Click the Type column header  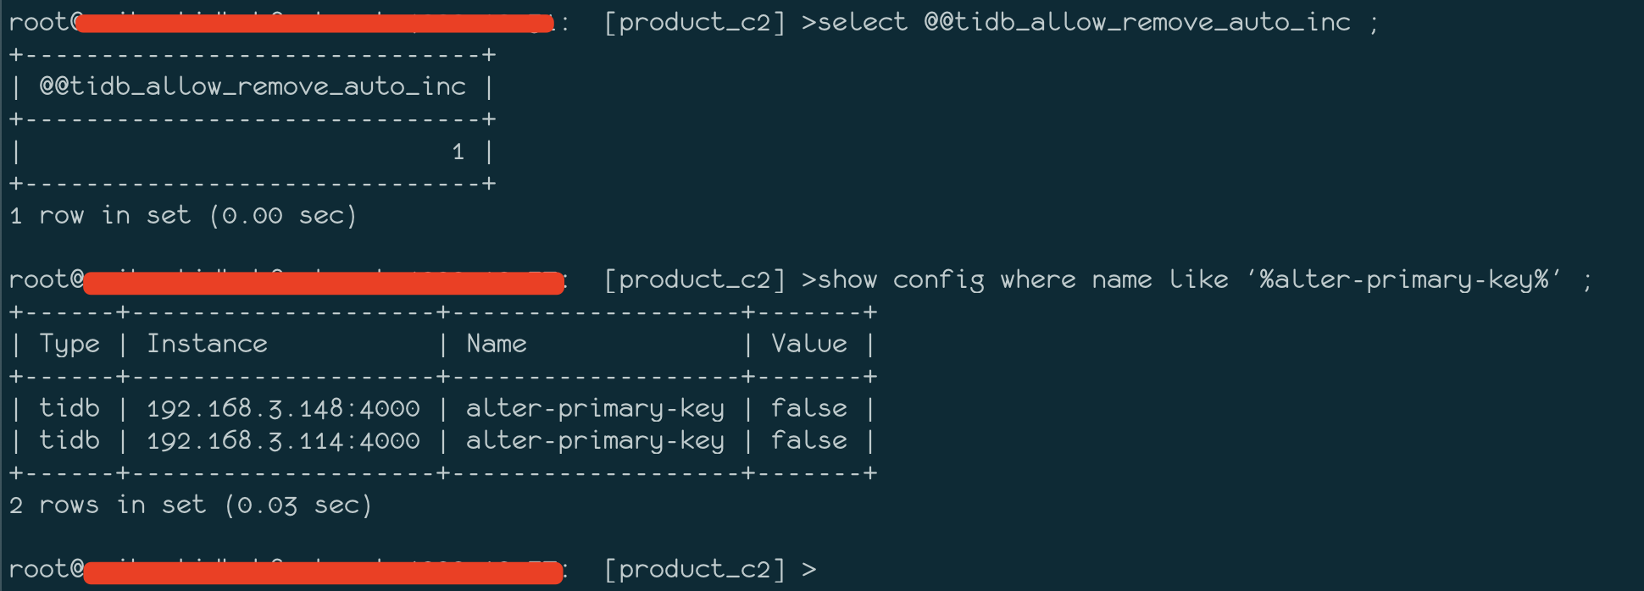pyautogui.click(x=69, y=344)
